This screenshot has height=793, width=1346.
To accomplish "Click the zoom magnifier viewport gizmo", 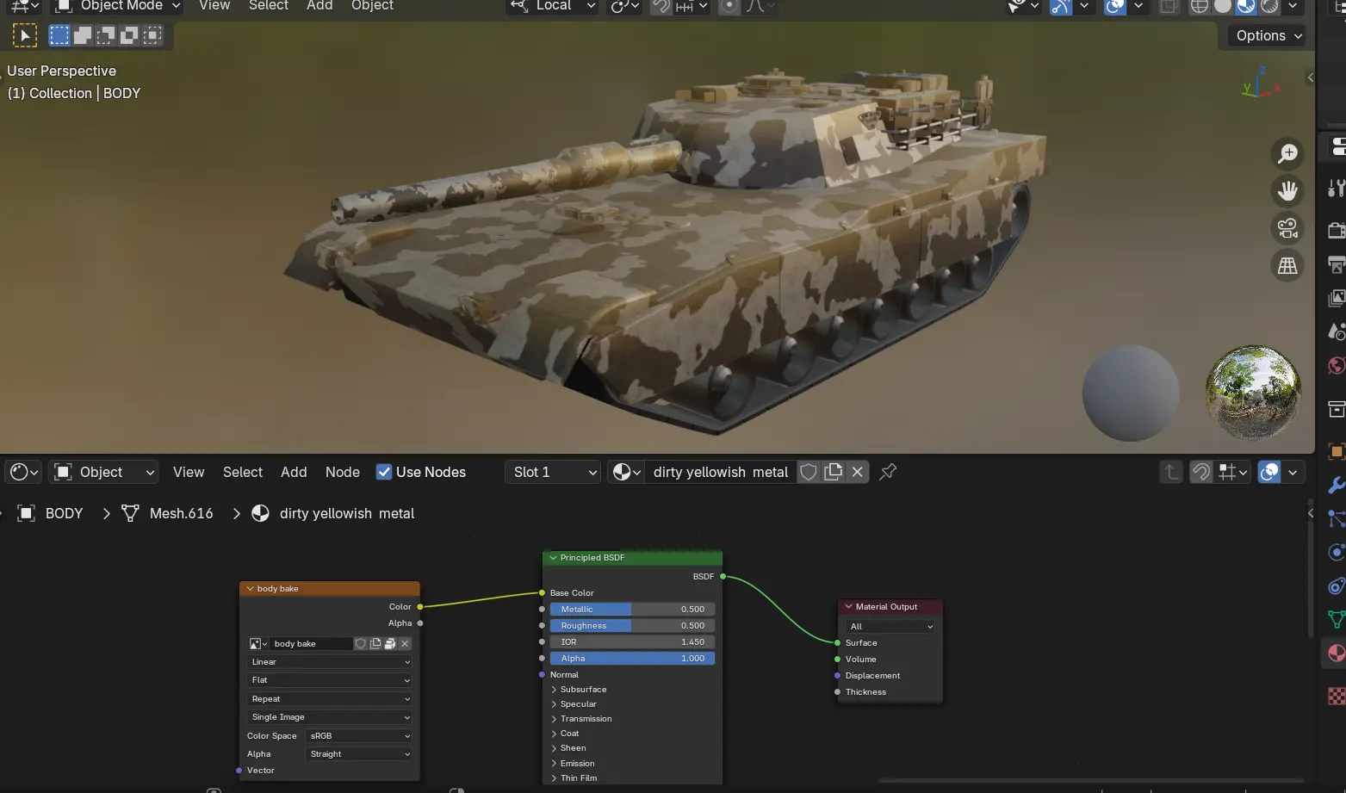I will [x=1287, y=154].
